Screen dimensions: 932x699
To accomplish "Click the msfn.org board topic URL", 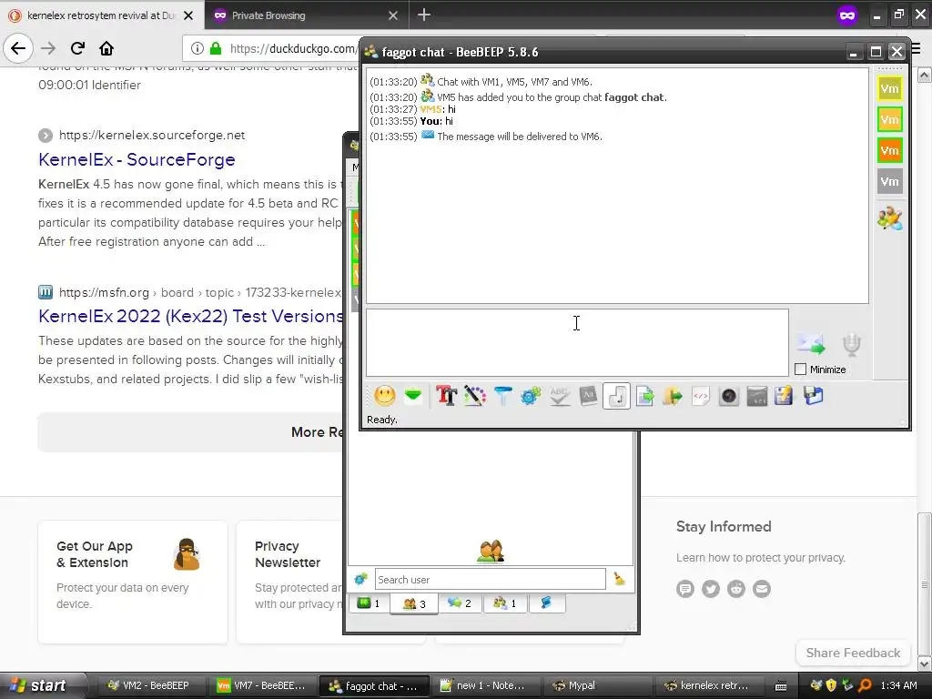I will [200, 292].
